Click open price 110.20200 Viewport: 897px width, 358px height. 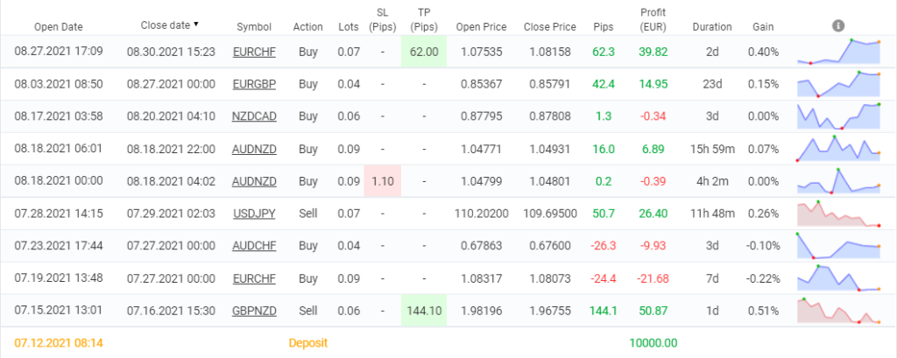pos(481,214)
